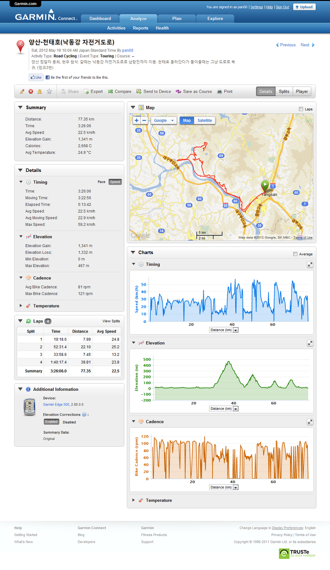Set Elevation Corrections to Disabled
Viewport: 330px width, 570px height.
click(x=69, y=422)
